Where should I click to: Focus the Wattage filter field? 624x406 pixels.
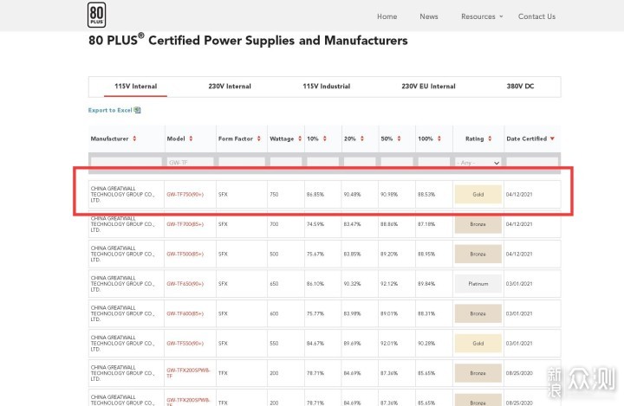click(x=286, y=162)
